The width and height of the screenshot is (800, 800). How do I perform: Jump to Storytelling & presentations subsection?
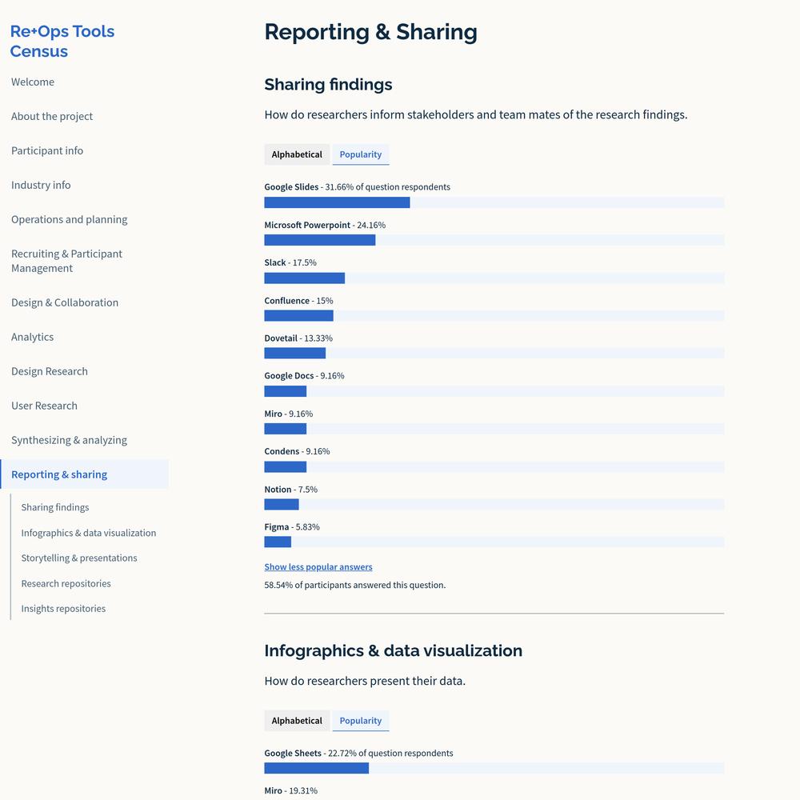[x=79, y=558]
